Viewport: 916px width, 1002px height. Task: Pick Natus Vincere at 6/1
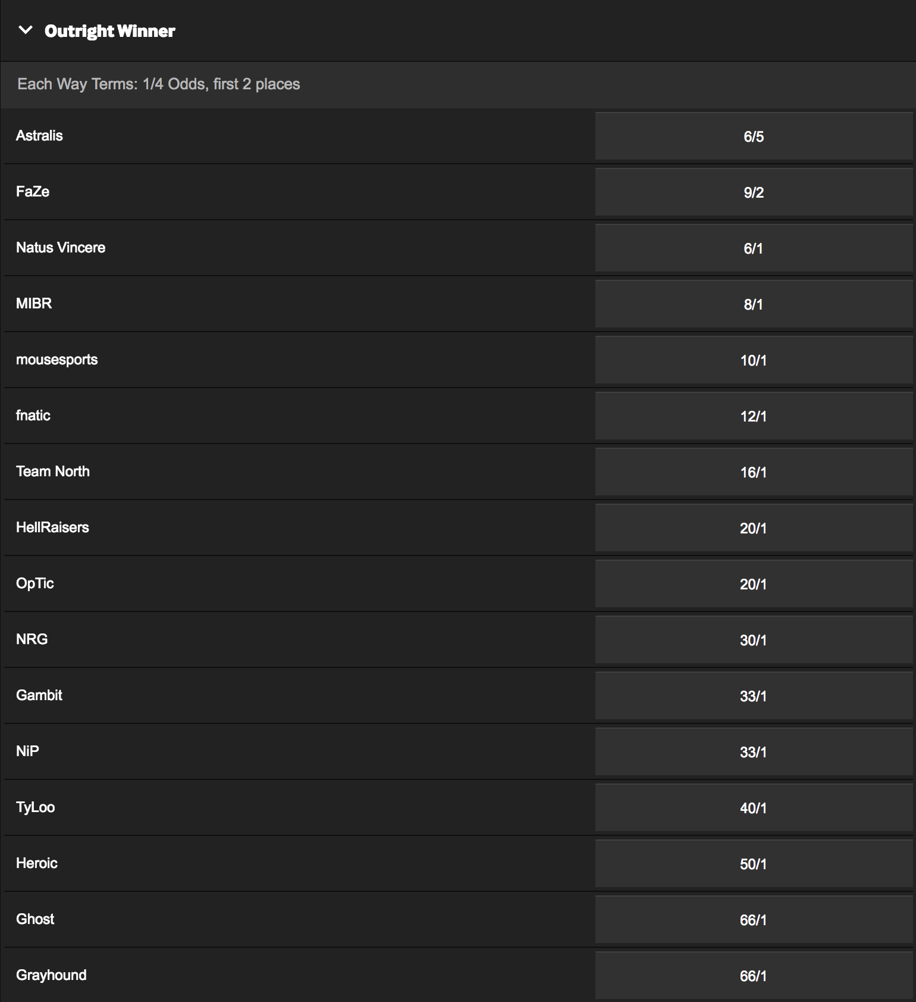tap(754, 248)
